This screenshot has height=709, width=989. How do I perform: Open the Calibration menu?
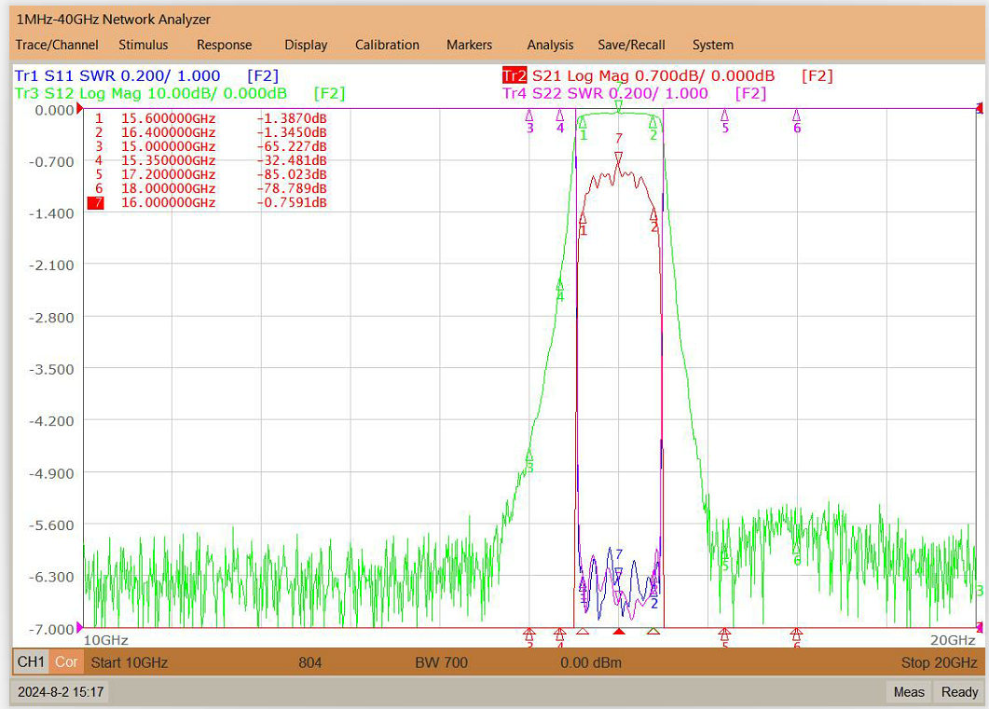point(387,45)
